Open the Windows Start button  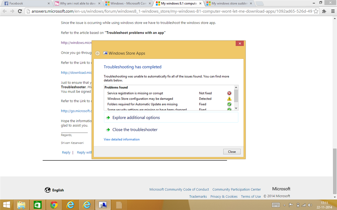tap(7, 205)
